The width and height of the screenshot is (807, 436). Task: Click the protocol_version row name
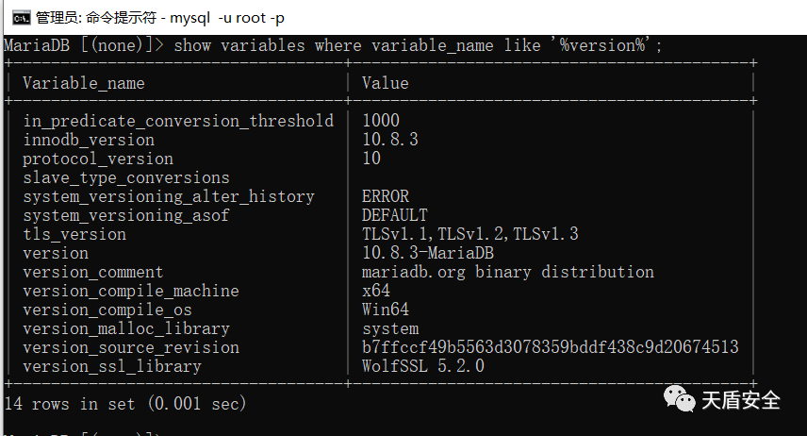pyautogui.click(x=98, y=159)
